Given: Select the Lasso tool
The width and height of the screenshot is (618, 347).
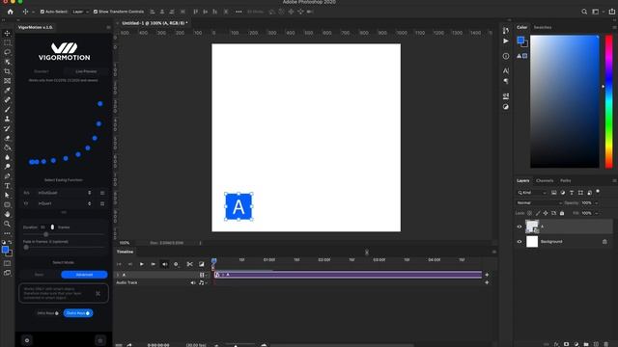Looking at the screenshot, I should point(7,52).
